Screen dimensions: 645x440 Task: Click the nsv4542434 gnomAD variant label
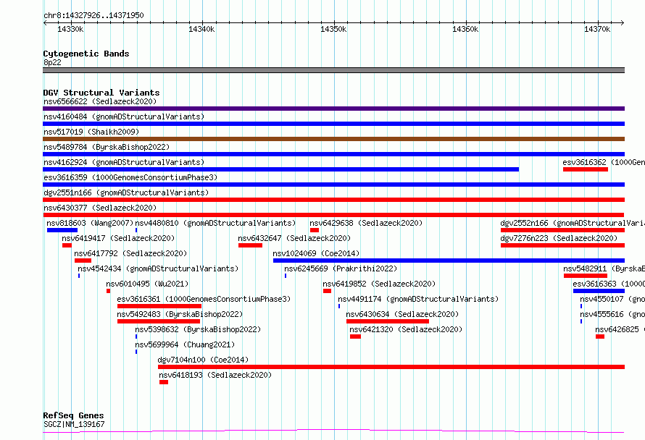pyautogui.click(x=158, y=268)
